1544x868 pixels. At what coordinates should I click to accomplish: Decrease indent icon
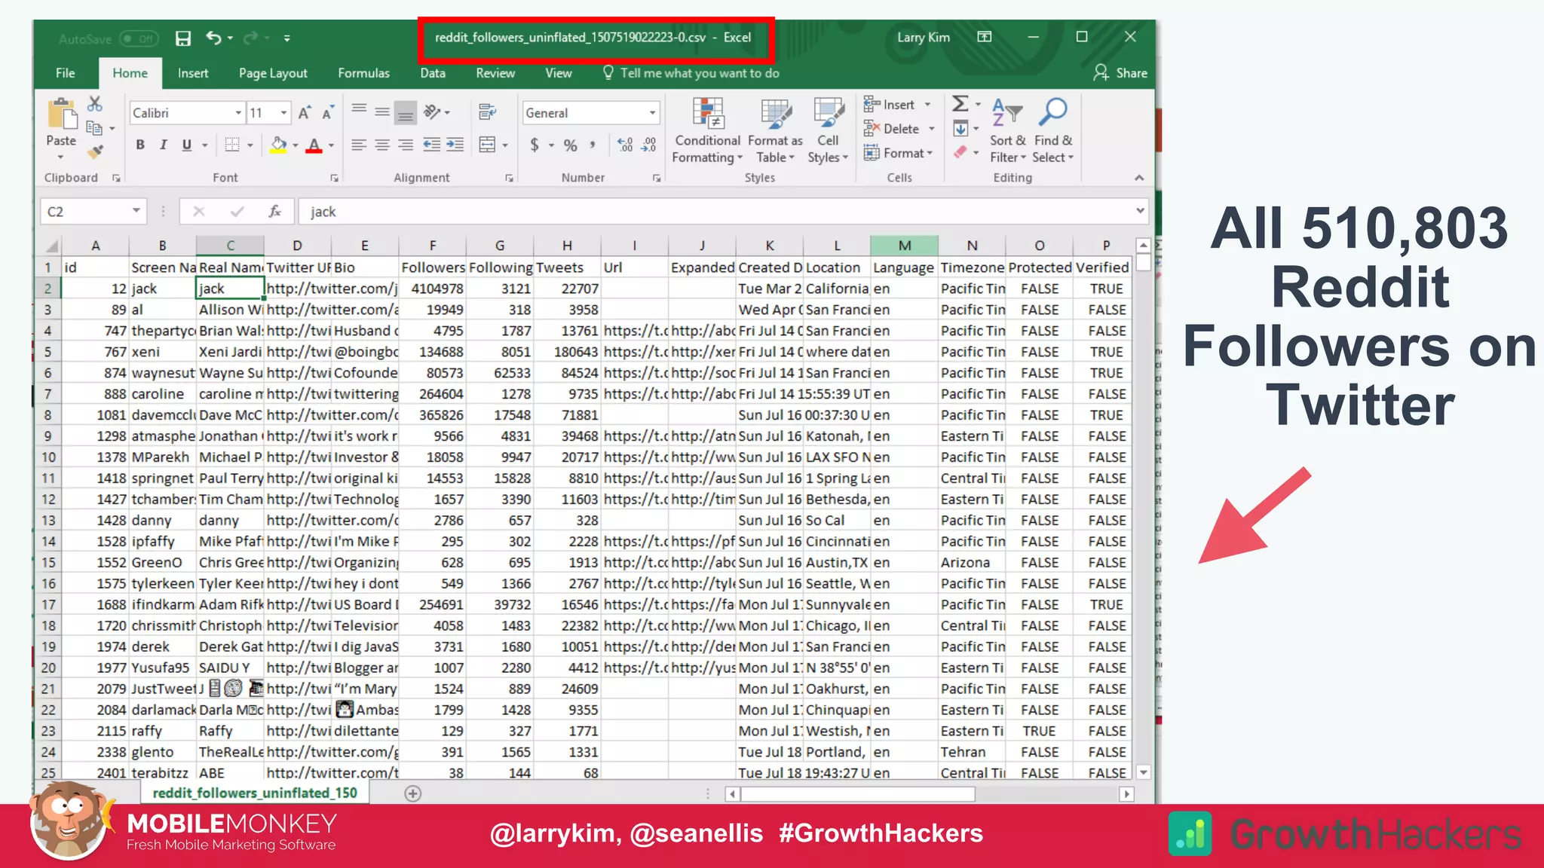pyautogui.click(x=431, y=145)
